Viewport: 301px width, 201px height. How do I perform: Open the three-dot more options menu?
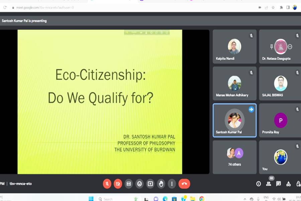point(172,184)
